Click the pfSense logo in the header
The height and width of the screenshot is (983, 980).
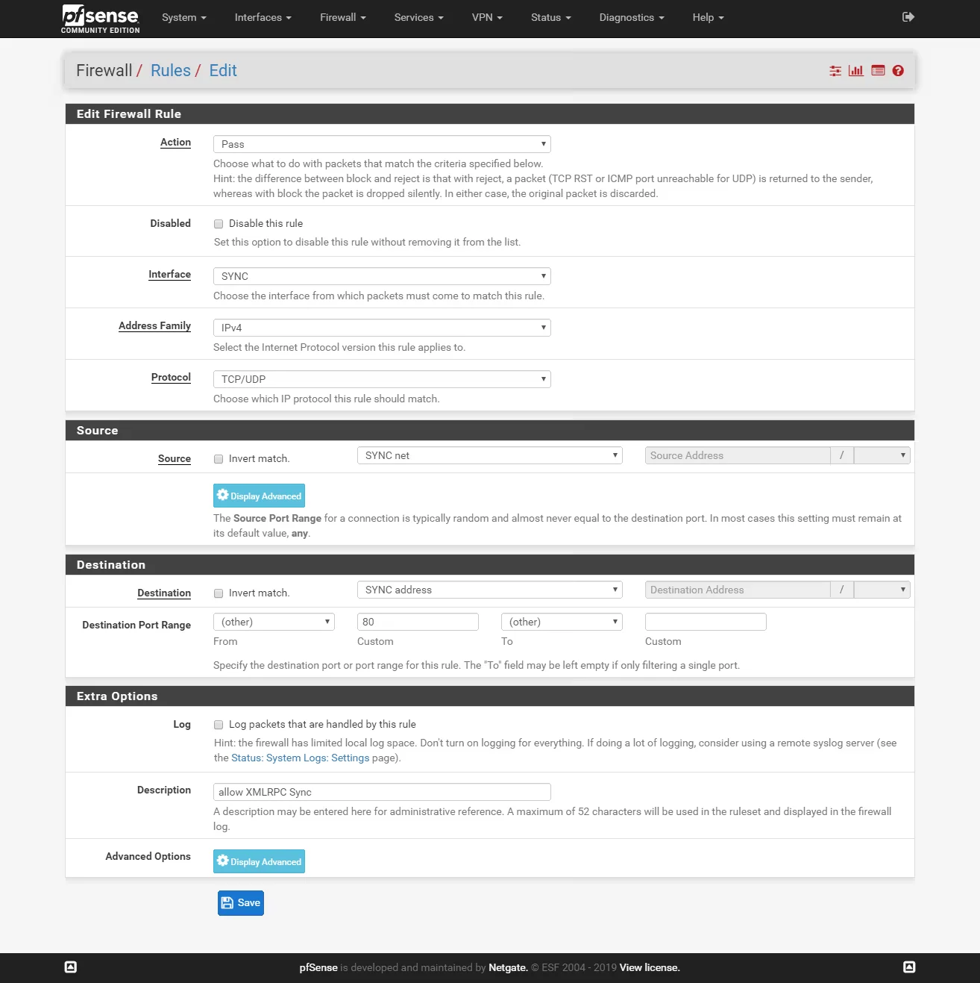coord(100,18)
